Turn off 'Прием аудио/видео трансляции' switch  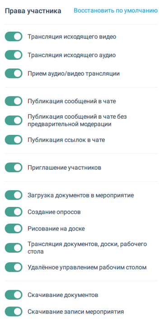[14, 73]
